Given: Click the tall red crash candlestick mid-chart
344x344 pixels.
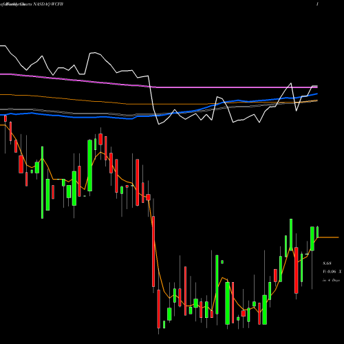Looking at the screenshot, I should click(x=153, y=251).
